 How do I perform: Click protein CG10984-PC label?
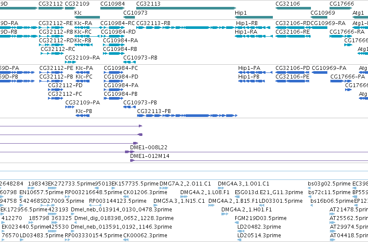[121, 68]
